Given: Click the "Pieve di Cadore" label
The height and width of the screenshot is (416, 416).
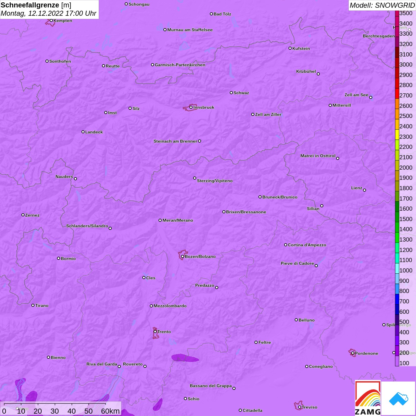Looking at the screenshot, I should (x=297, y=263).
